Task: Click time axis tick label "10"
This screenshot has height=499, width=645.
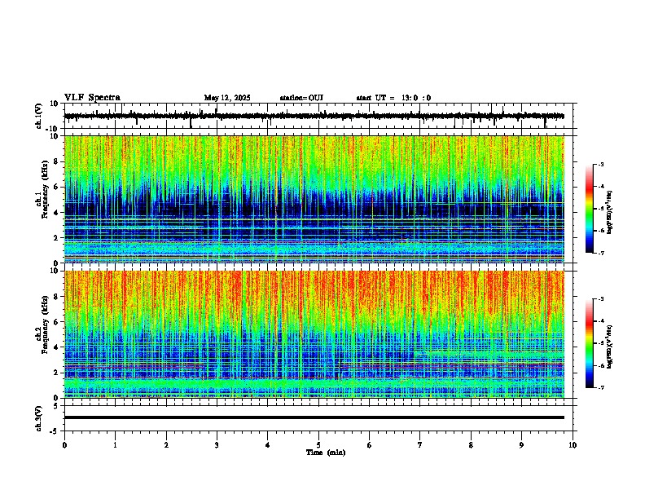Action: point(573,445)
